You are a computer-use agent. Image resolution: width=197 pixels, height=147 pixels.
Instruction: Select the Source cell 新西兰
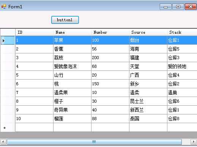148,110
